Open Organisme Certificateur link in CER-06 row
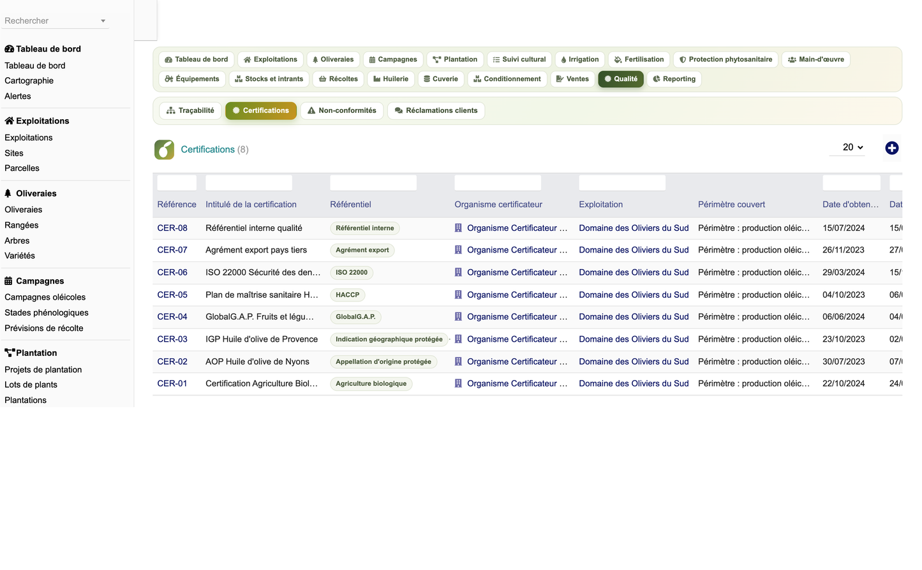This screenshot has height=570, width=922. pos(517,272)
